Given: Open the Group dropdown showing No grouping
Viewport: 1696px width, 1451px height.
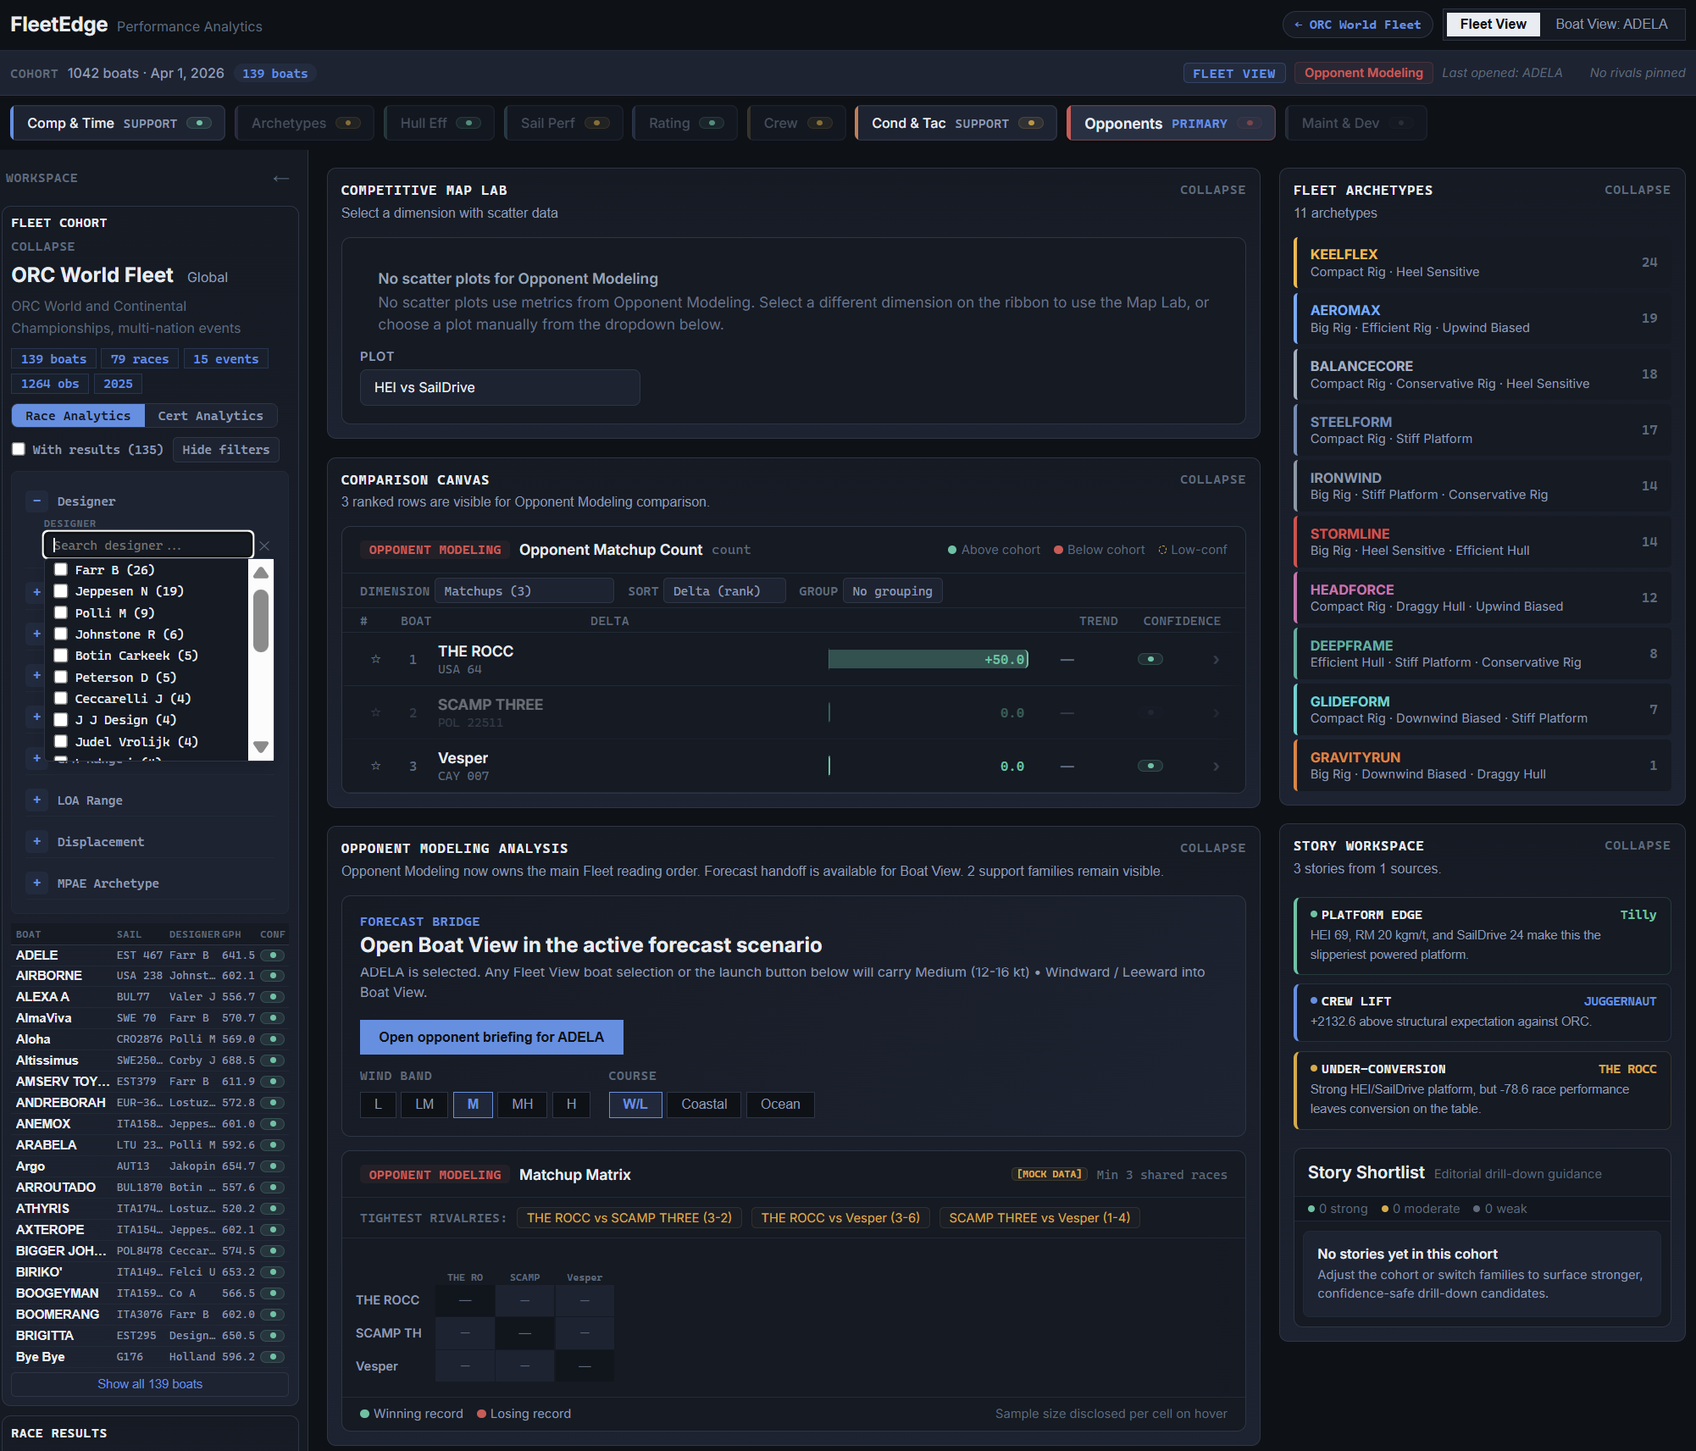Looking at the screenshot, I should tap(892, 591).
